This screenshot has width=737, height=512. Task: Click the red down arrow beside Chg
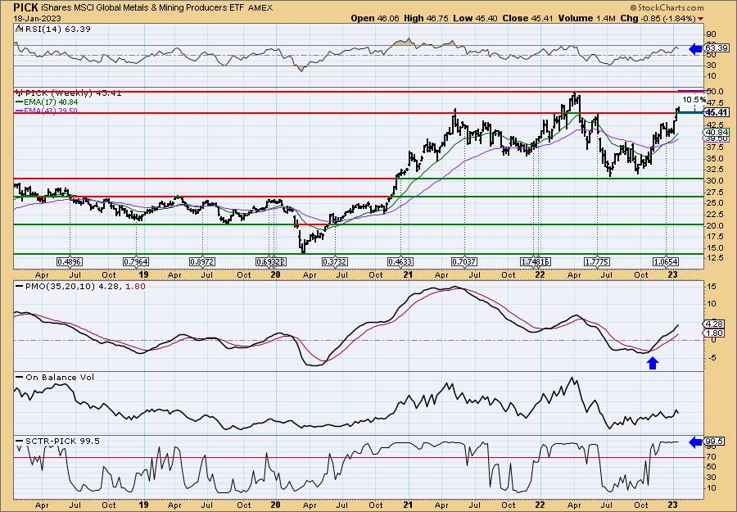coord(701,19)
